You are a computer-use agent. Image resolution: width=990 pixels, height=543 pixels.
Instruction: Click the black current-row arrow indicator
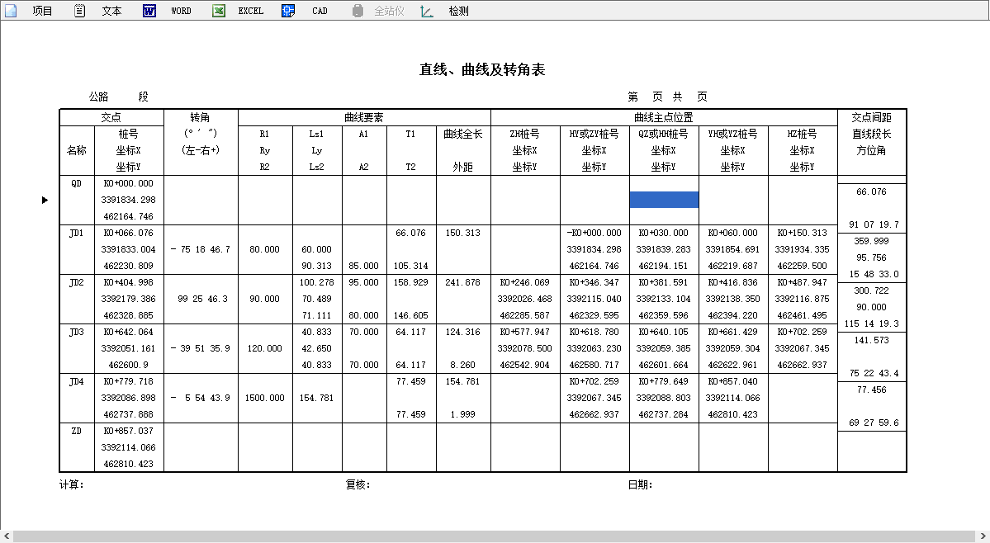(x=45, y=200)
